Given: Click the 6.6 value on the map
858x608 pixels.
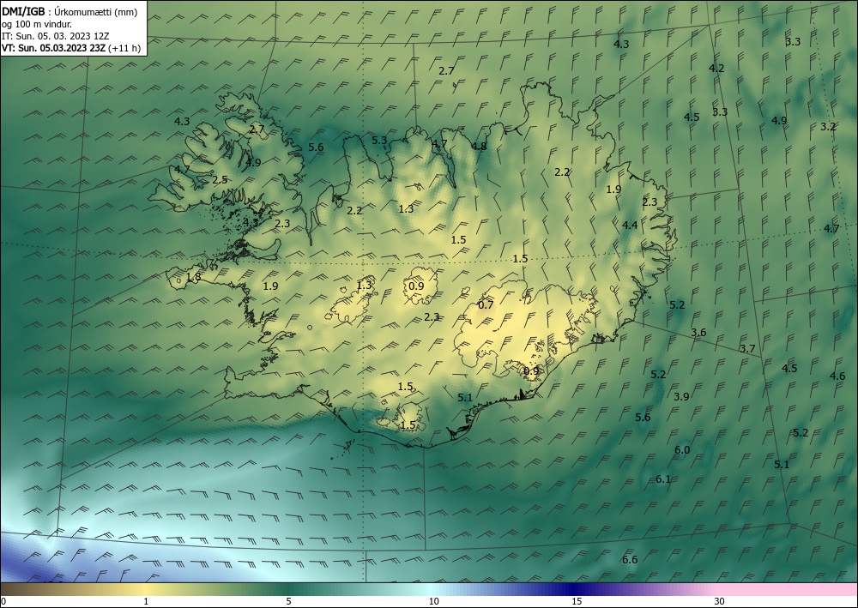Looking at the screenshot, I should pos(630,559).
